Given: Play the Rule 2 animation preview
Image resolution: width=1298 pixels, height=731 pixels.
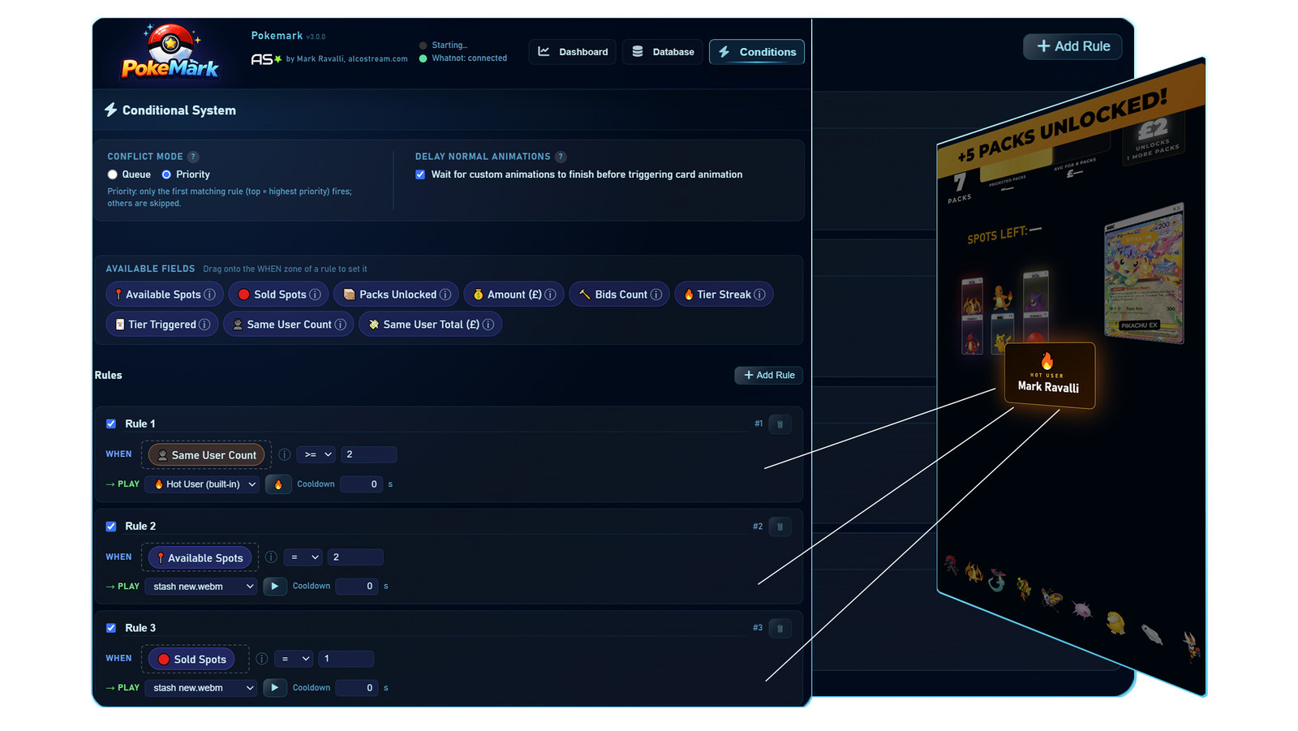Looking at the screenshot, I should (275, 586).
